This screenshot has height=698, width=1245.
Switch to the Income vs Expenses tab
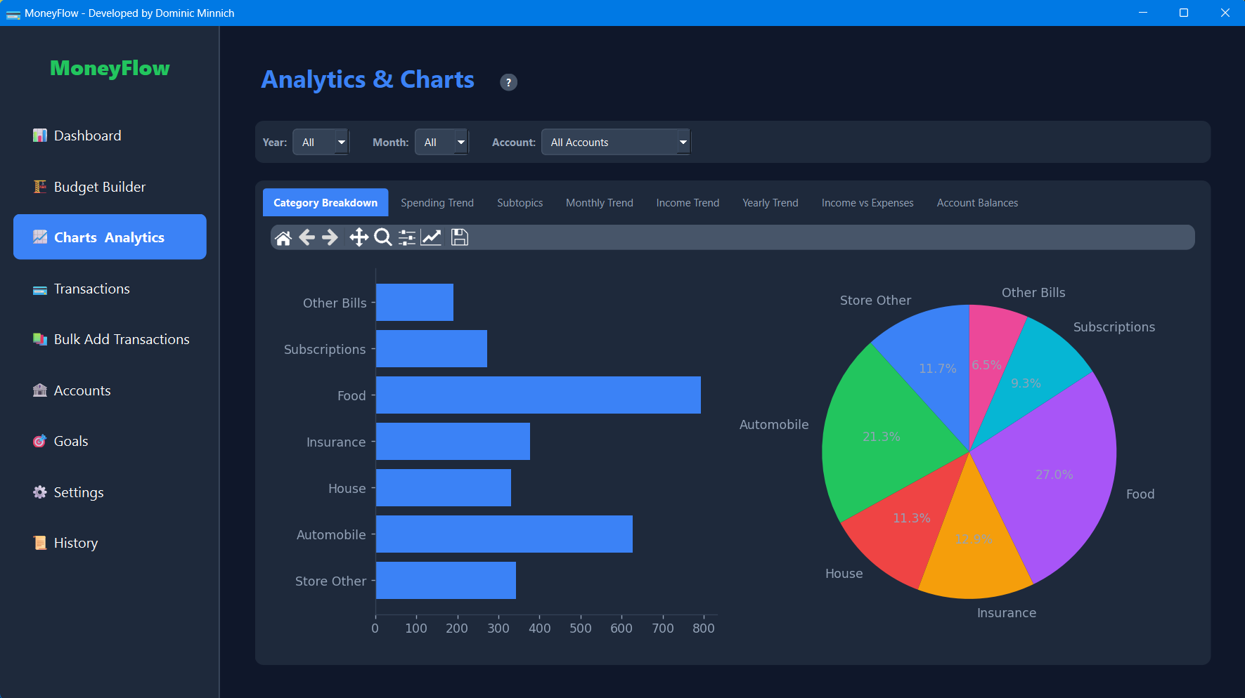point(867,203)
